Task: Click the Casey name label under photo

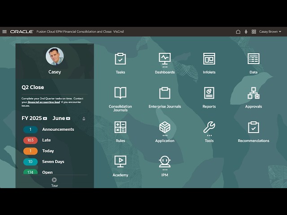Action: [55, 72]
